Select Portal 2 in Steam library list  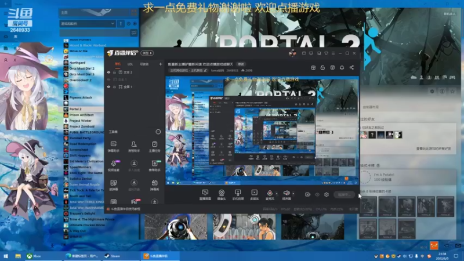[84, 109]
